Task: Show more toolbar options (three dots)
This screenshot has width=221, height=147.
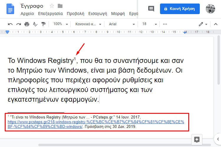Action: tap(165, 24)
